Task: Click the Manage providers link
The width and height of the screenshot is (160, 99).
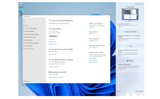Action: point(93,41)
